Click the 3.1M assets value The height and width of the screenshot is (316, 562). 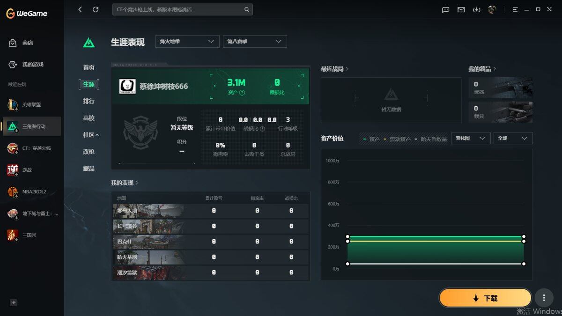point(237,83)
